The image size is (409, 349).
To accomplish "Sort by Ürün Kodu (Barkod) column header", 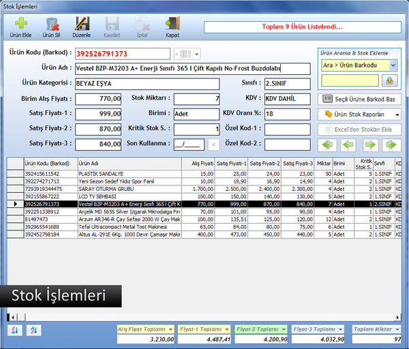I will [x=51, y=164].
